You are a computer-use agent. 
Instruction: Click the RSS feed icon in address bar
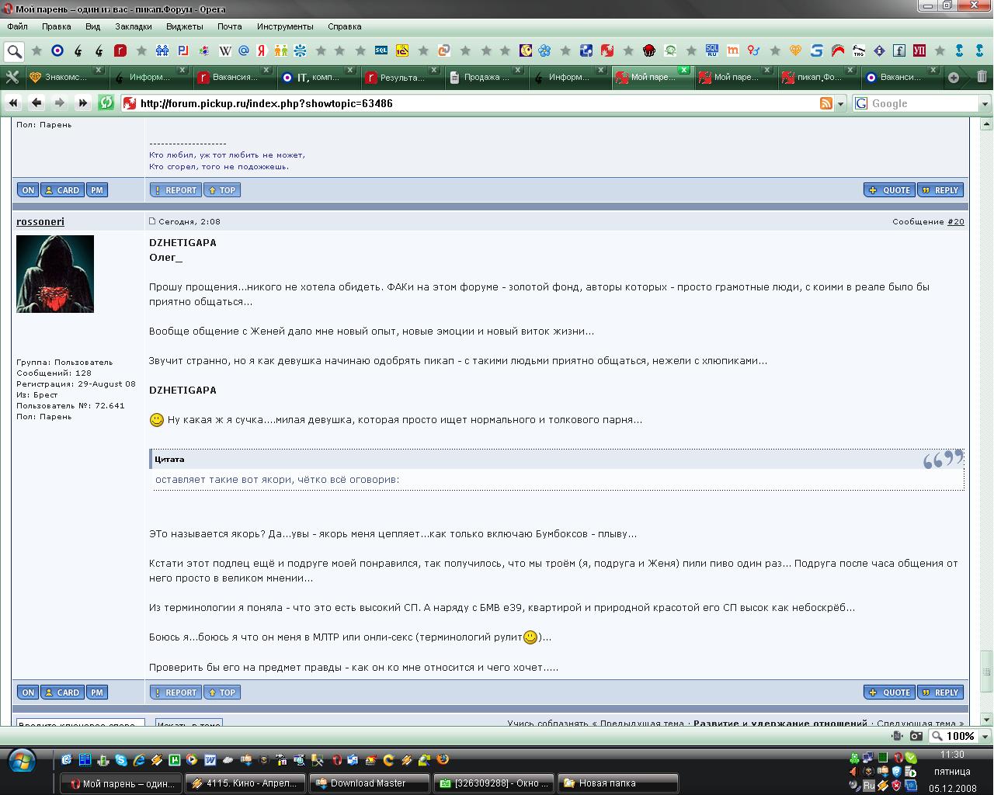[x=826, y=103]
